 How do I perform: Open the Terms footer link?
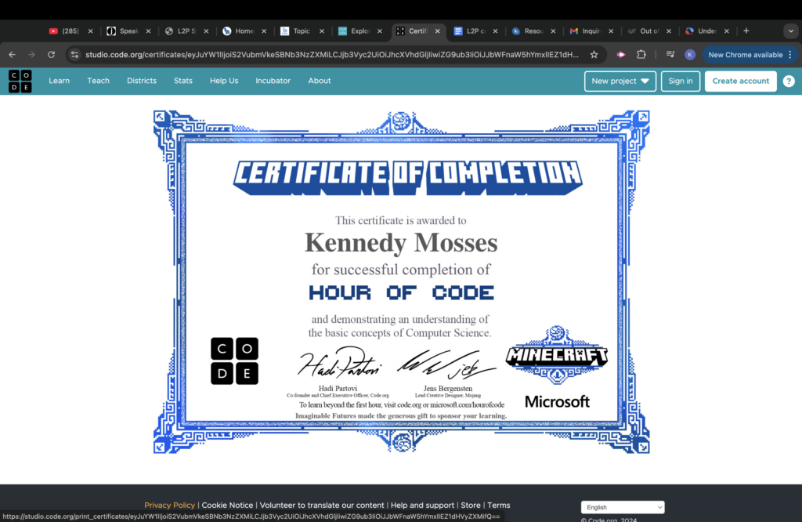[499, 505]
